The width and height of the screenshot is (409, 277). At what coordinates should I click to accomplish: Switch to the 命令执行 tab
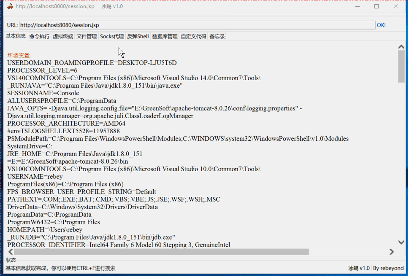[39, 37]
